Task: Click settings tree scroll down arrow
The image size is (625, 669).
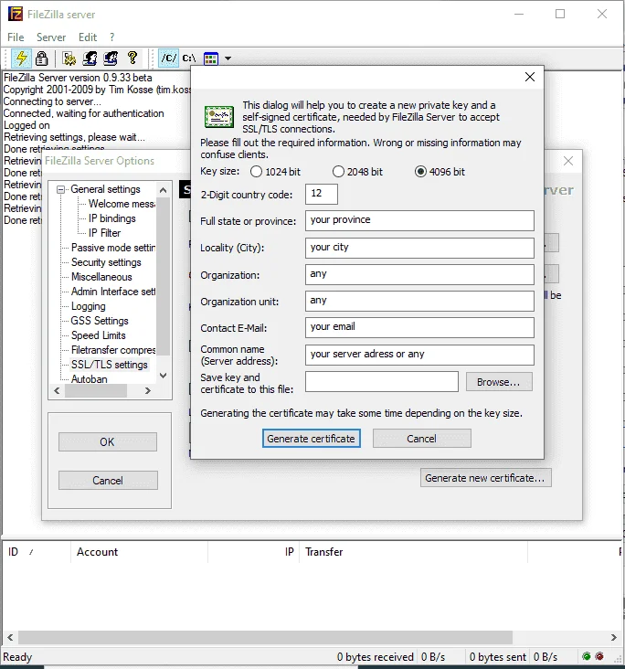Action: click(163, 376)
